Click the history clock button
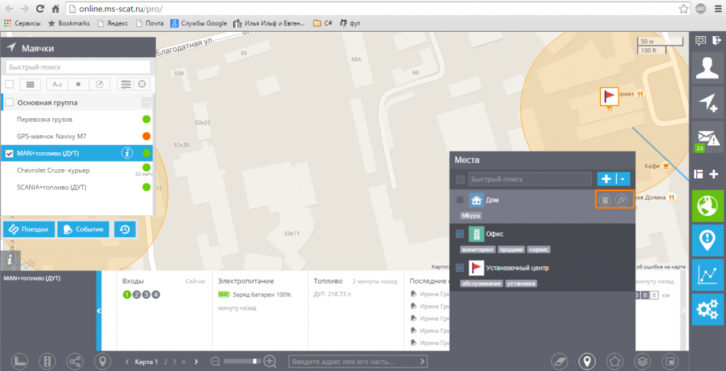This screenshot has width=726, height=371. (125, 229)
